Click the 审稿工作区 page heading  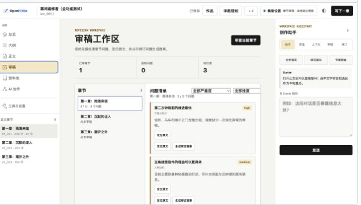[97, 39]
